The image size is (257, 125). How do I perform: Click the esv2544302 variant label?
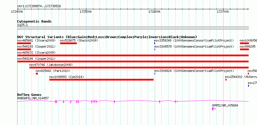coord(241,77)
